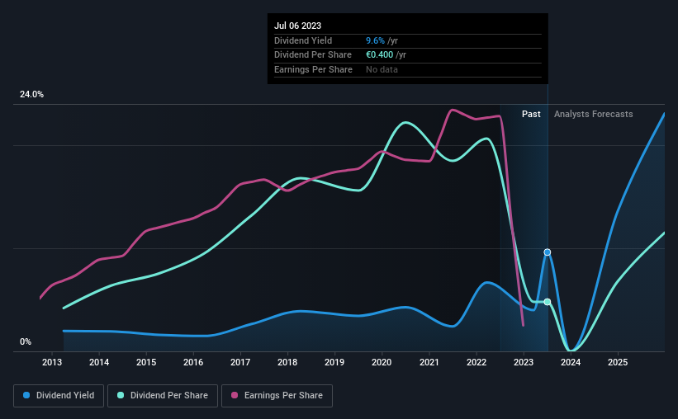Click the 2024 x-axis year label

pos(571,362)
